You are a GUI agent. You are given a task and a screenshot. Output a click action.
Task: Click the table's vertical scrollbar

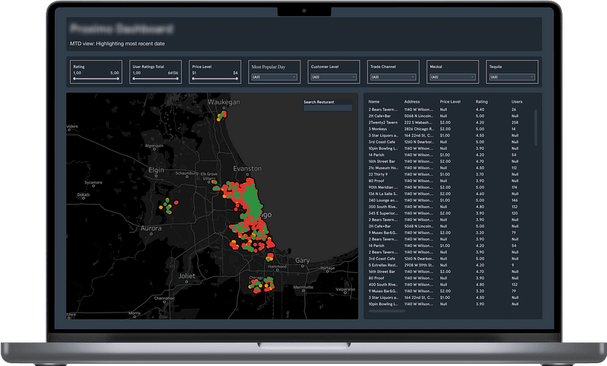536,128
